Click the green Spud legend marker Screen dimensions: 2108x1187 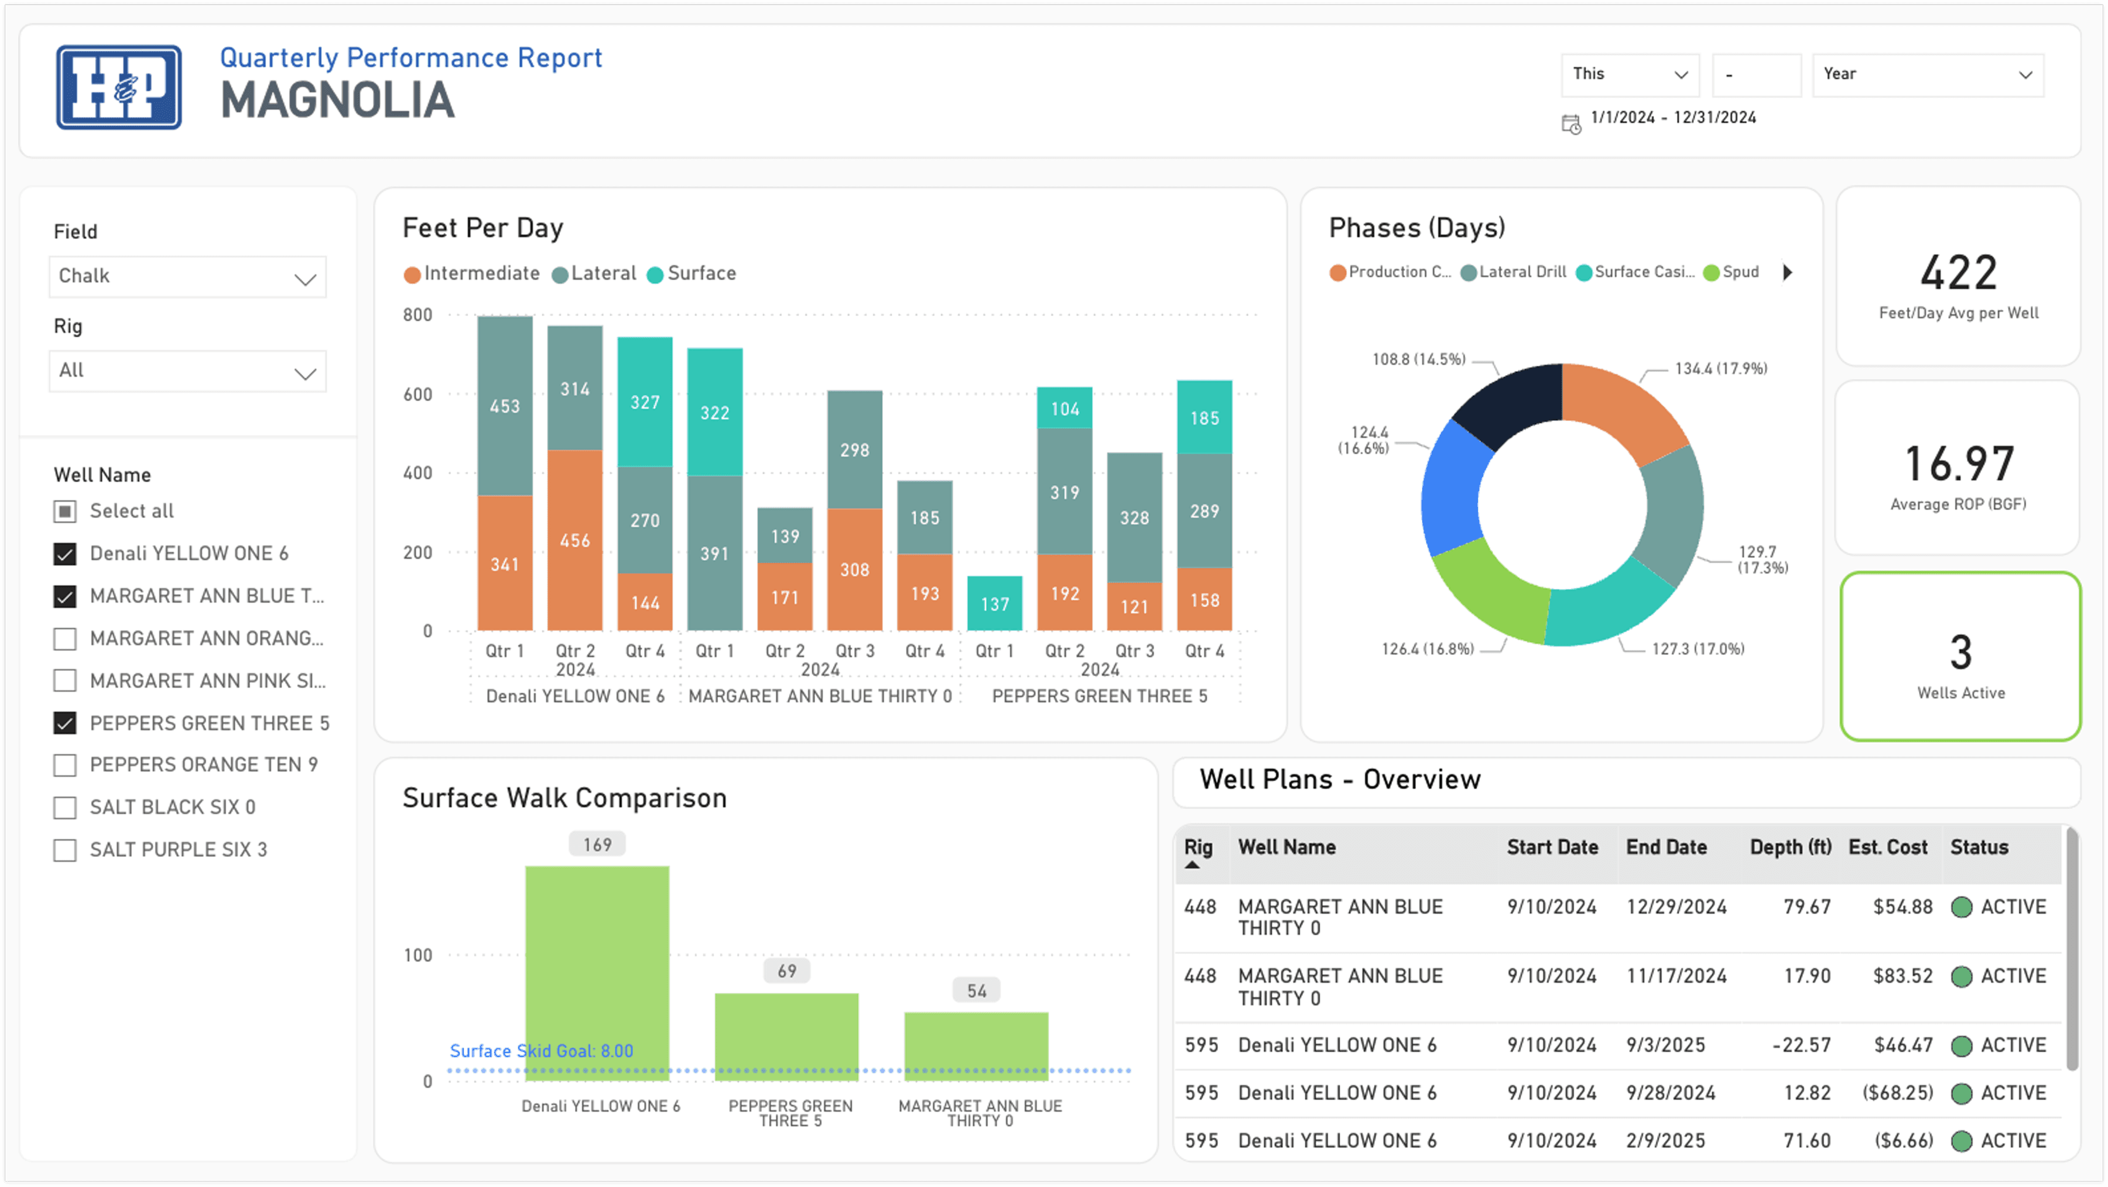(1711, 272)
